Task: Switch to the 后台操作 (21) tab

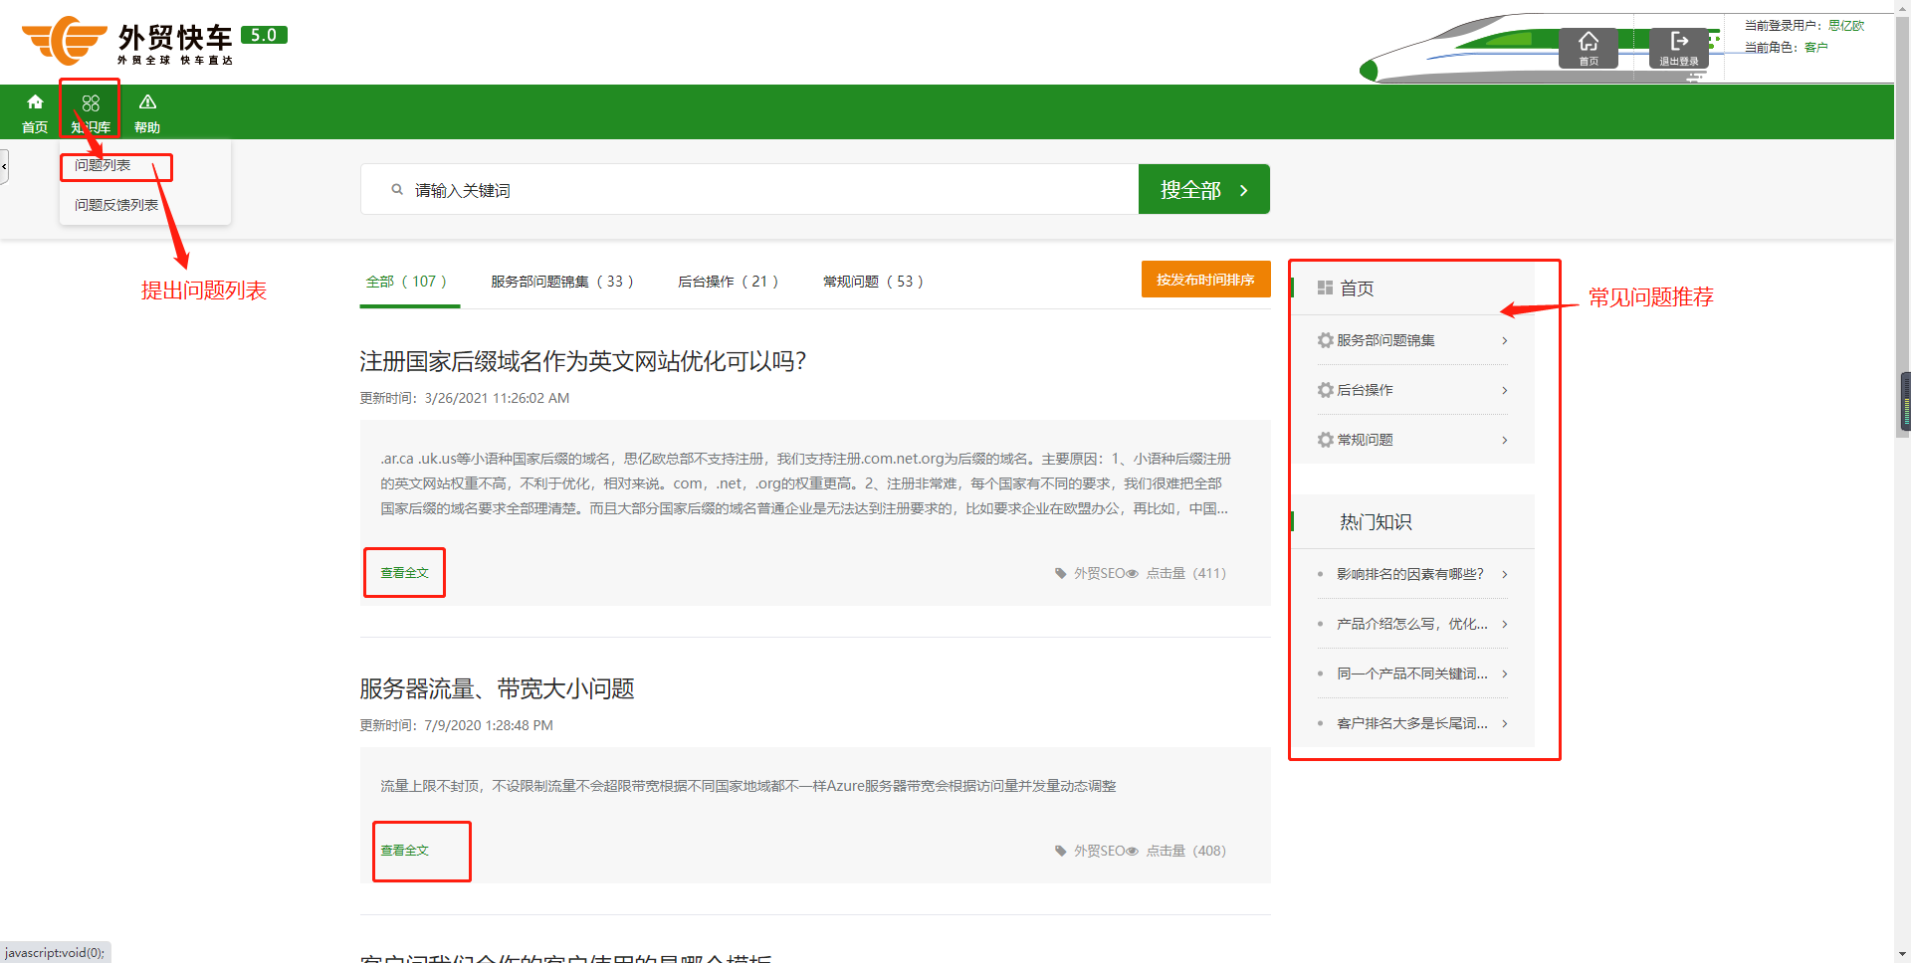Action: (728, 282)
